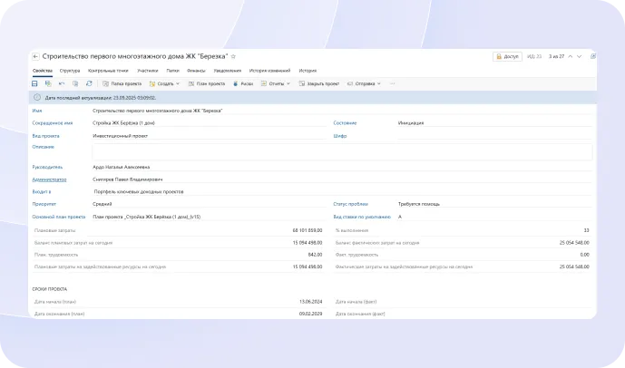Image resolution: width=625 pixels, height=368 pixels.
Task: Expand the Создать dropdown
Action: pyautogui.click(x=167, y=83)
